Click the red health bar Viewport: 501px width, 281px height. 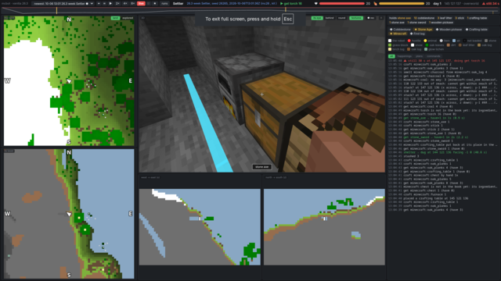342,3
